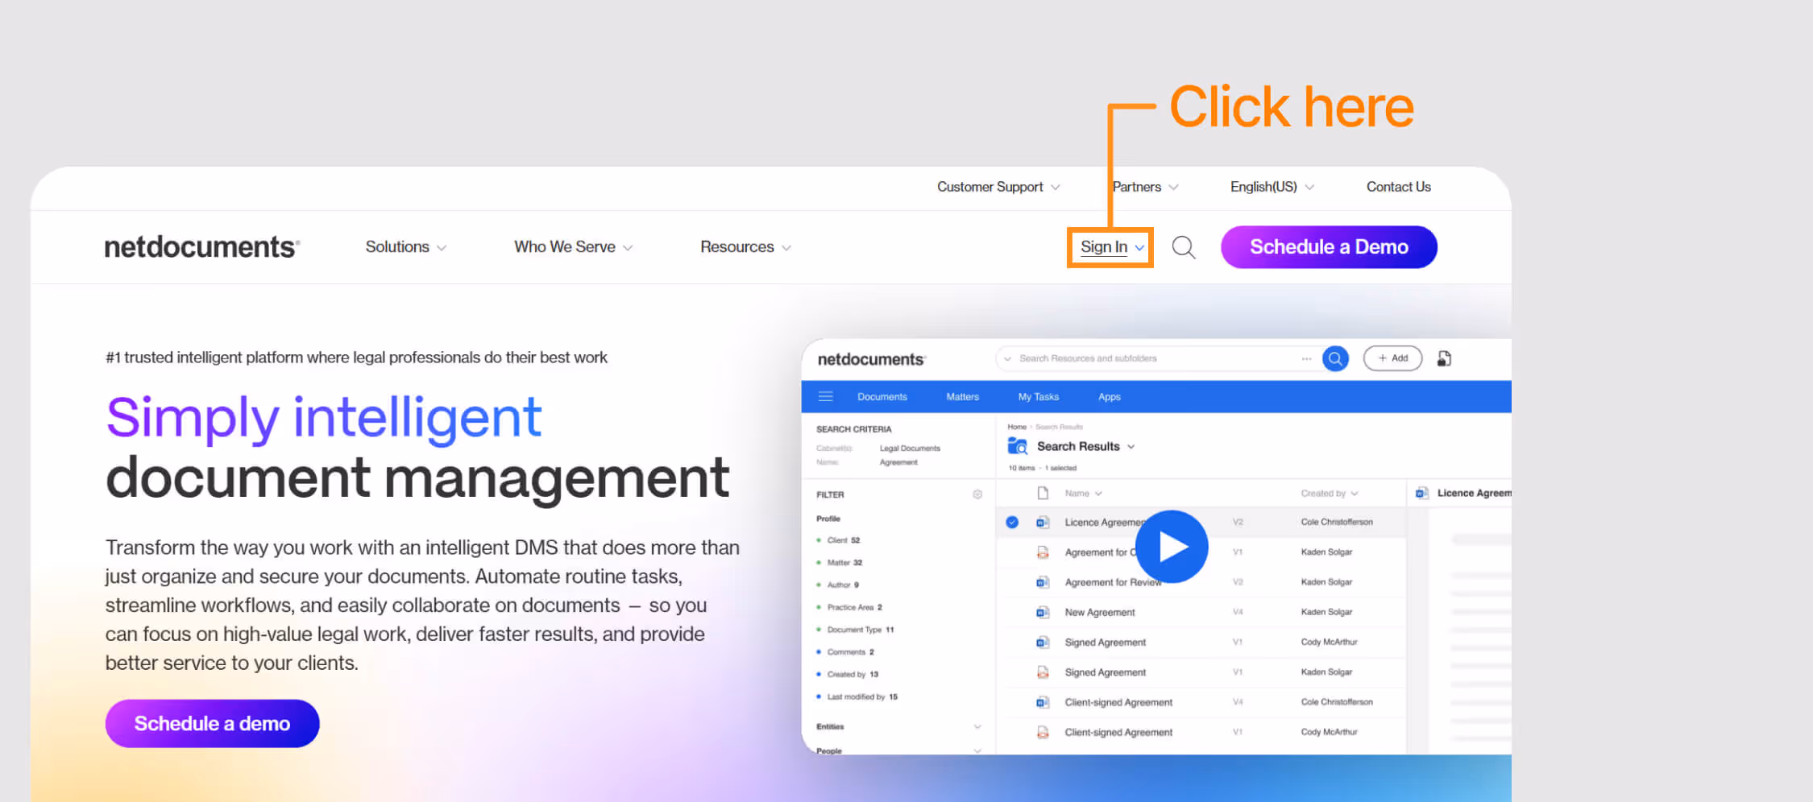This screenshot has height=802, width=1813.
Task: Open the Customer Support dropdown
Action: (x=998, y=187)
